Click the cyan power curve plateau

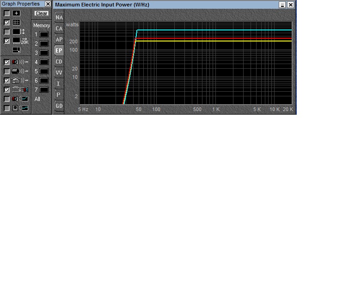[x=214, y=30]
